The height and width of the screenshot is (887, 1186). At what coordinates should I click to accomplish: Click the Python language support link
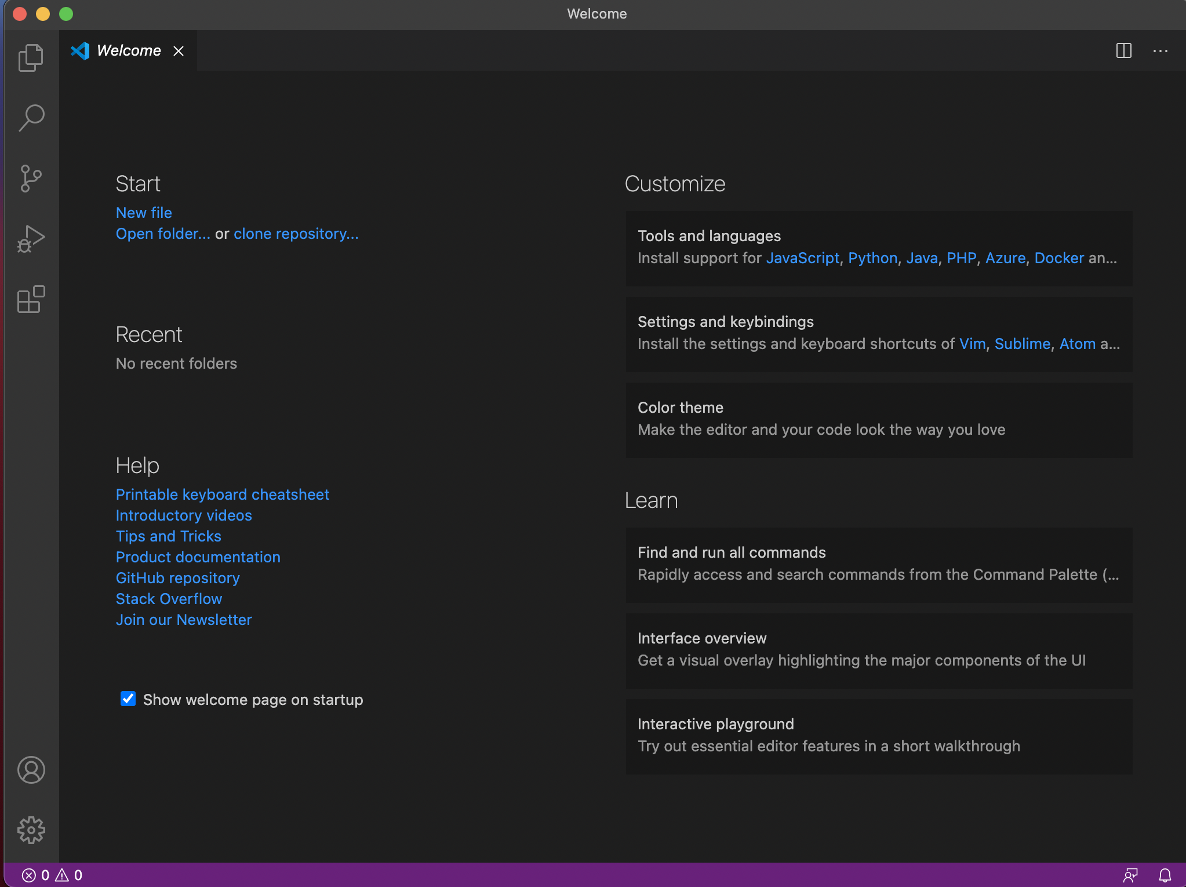pyautogui.click(x=872, y=258)
